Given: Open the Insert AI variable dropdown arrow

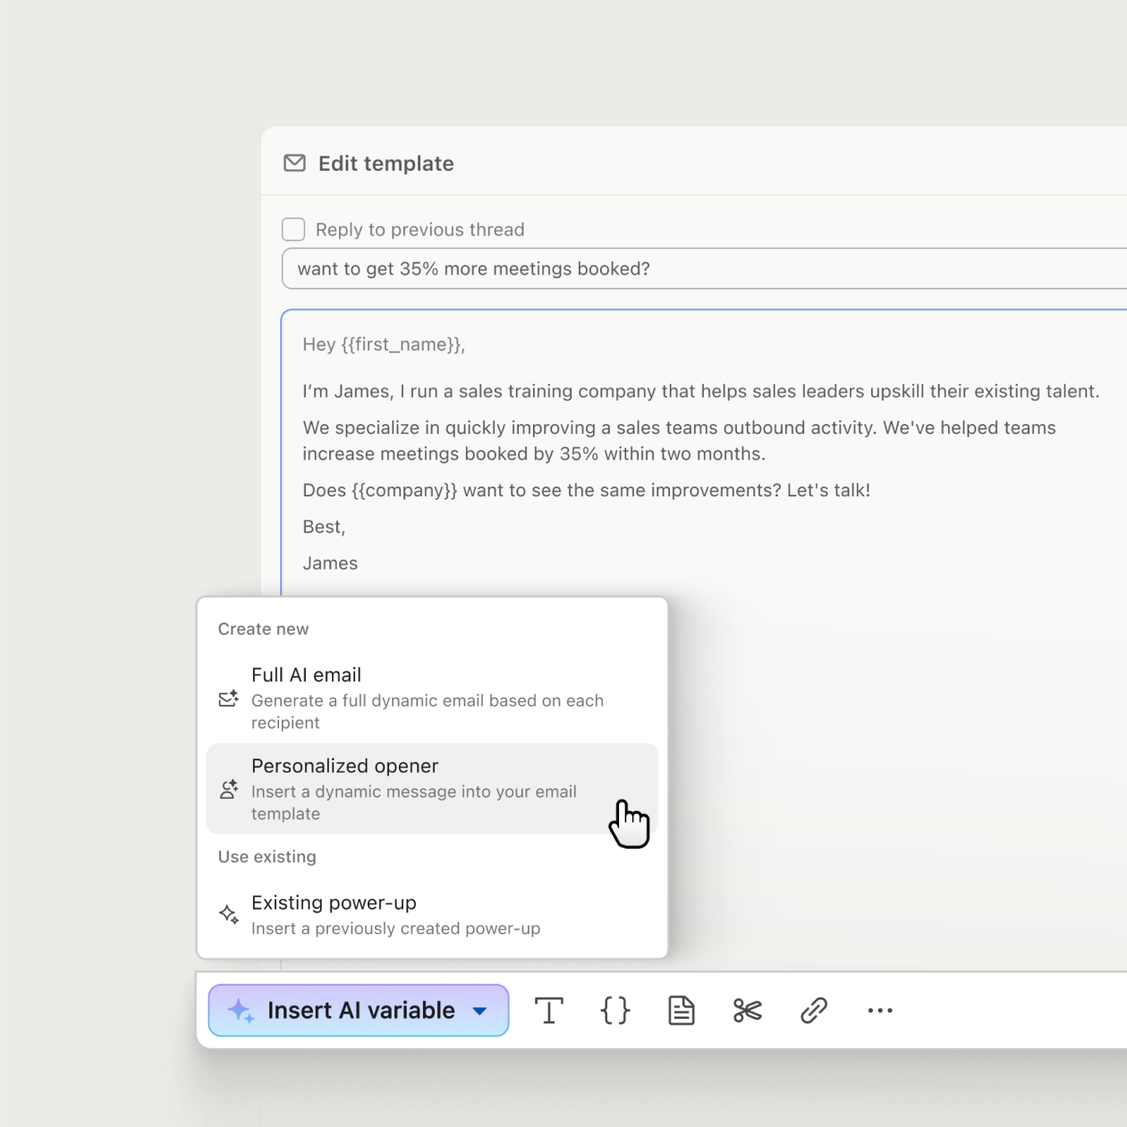Looking at the screenshot, I should (x=479, y=1010).
